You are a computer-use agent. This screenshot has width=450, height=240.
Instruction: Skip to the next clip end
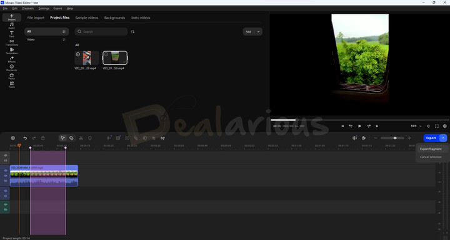coord(377,126)
